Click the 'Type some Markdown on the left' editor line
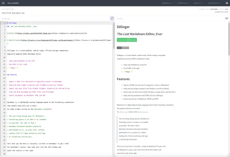 tap(21, 61)
